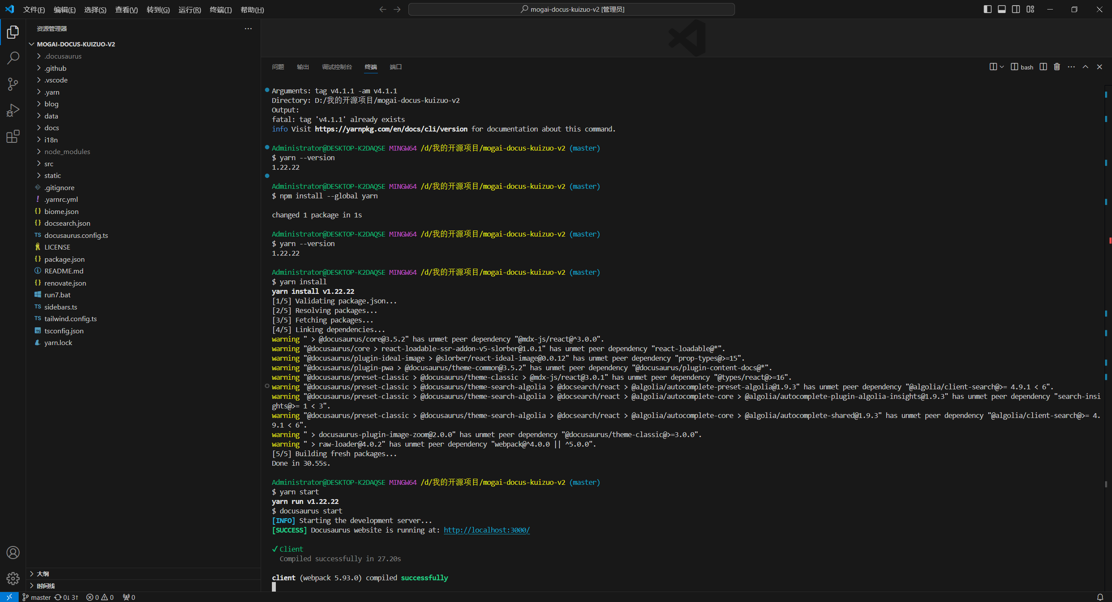Open the Source Control view
Screen dimensions: 1112x602
click(x=13, y=84)
